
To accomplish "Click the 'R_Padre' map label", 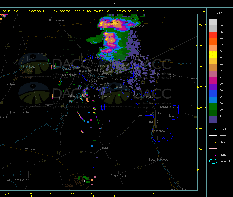I will click(x=148, y=97).
